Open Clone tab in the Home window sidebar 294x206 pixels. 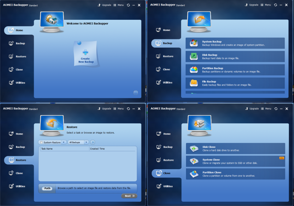coord(16,70)
